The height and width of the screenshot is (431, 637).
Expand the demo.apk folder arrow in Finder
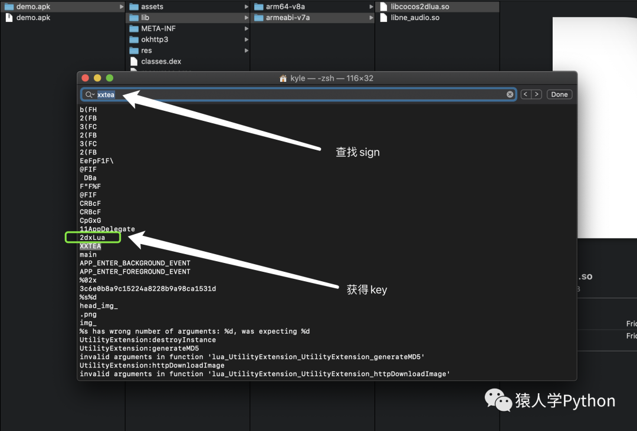(x=122, y=6)
